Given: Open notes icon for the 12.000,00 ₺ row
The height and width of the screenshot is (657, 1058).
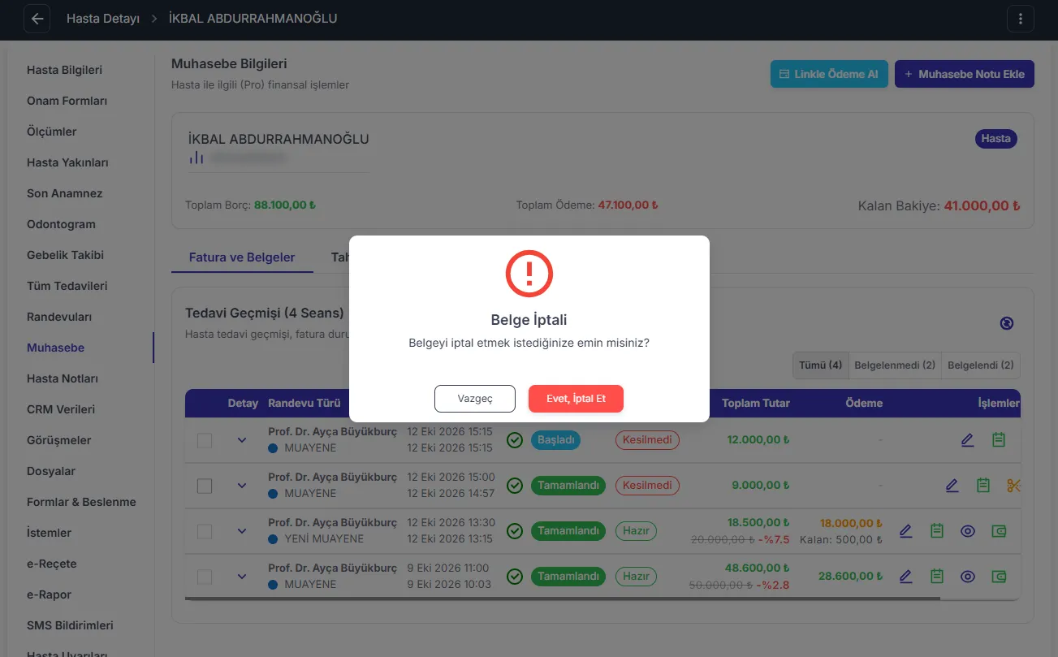Looking at the screenshot, I should point(999,440).
